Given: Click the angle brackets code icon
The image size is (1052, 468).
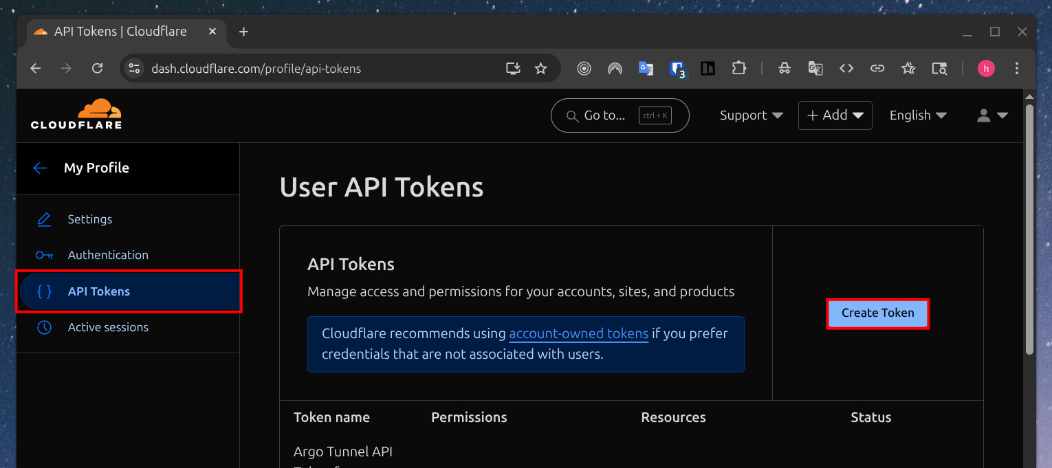Looking at the screenshot, I should pos(846,68).
